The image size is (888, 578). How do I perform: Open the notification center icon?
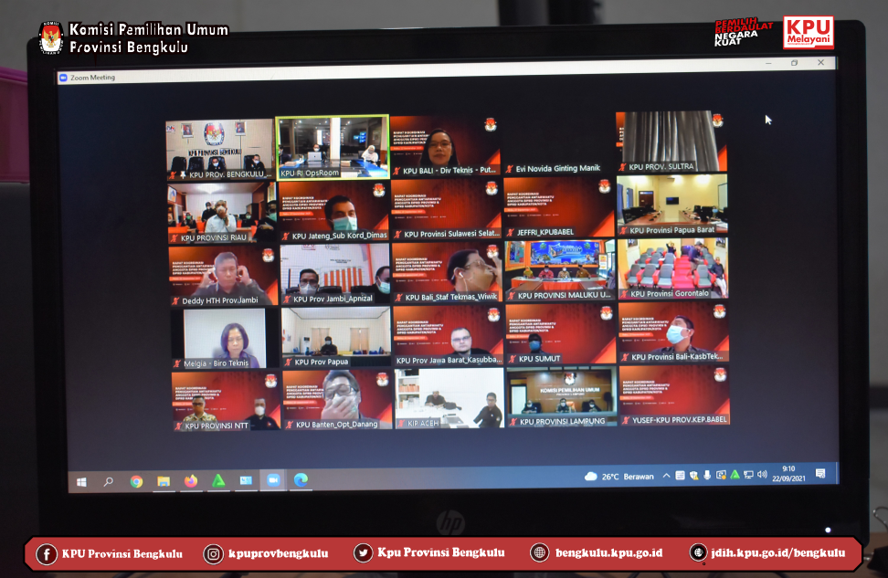coord(819,474)
